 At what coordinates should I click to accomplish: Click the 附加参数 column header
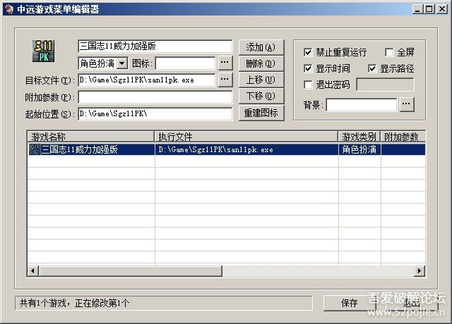(x=403, y=137)
